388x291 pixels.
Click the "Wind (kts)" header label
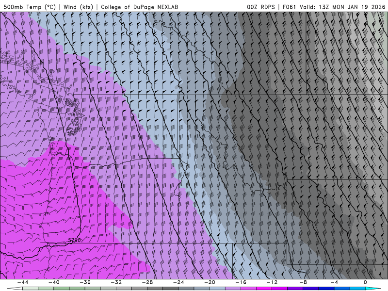pos(78,7)
